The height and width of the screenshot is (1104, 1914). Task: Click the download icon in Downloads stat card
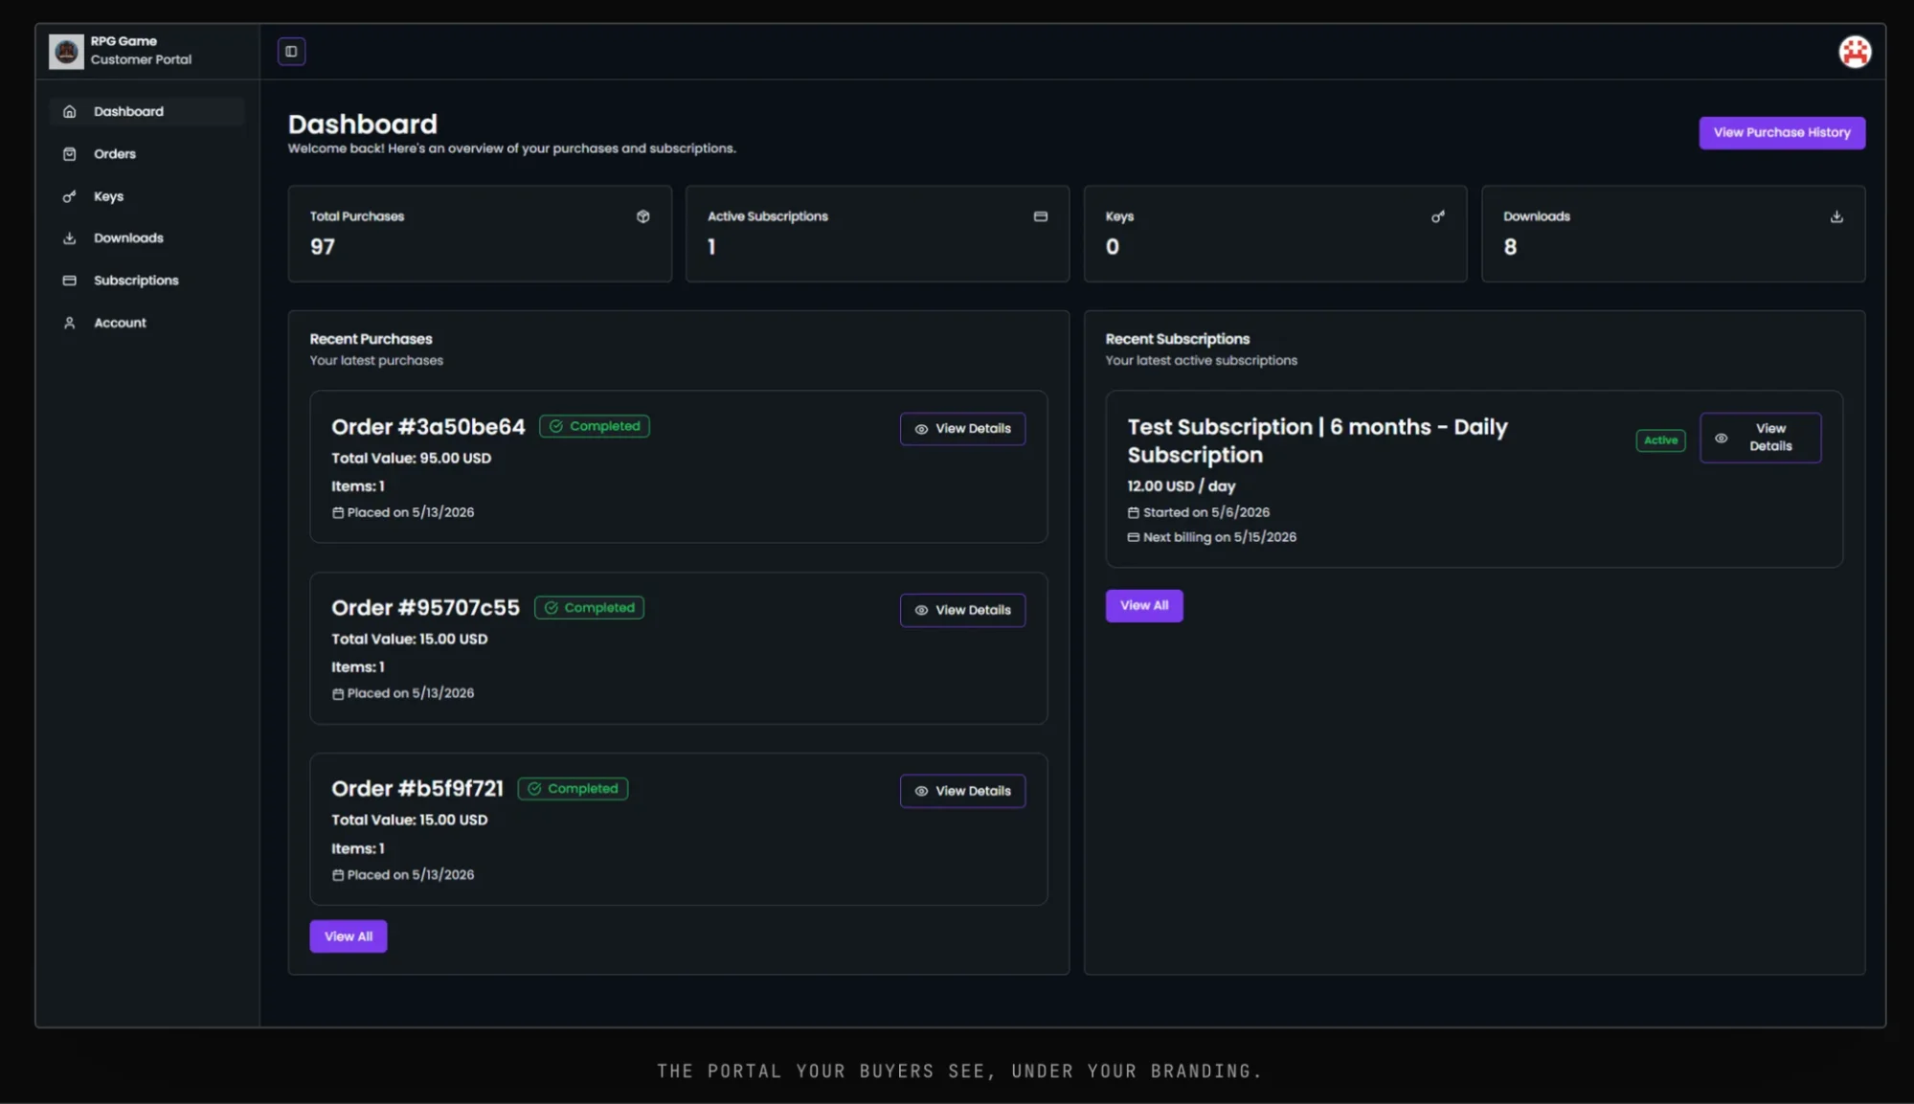pyautogui.click(x=1836, y=216)
